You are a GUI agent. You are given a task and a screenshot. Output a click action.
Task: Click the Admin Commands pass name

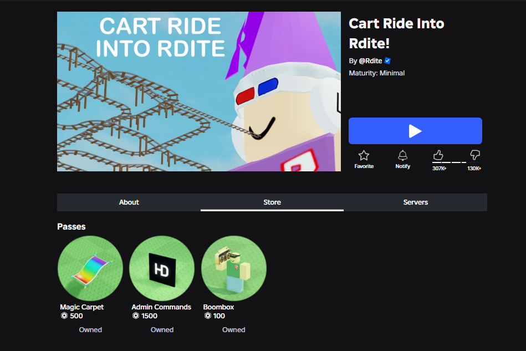pos(161,307)
